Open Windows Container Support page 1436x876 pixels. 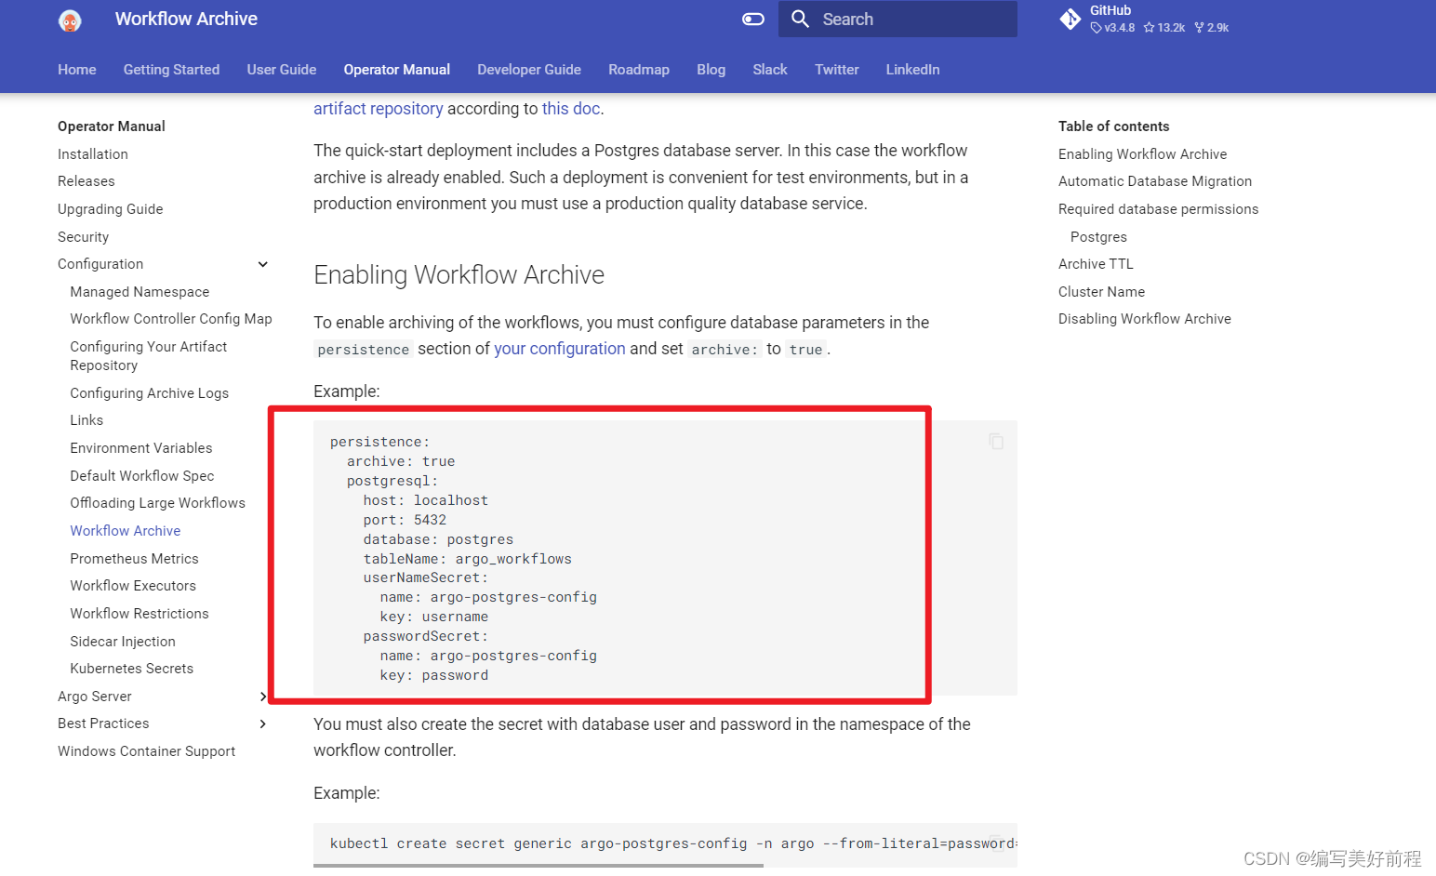point(147,751)
